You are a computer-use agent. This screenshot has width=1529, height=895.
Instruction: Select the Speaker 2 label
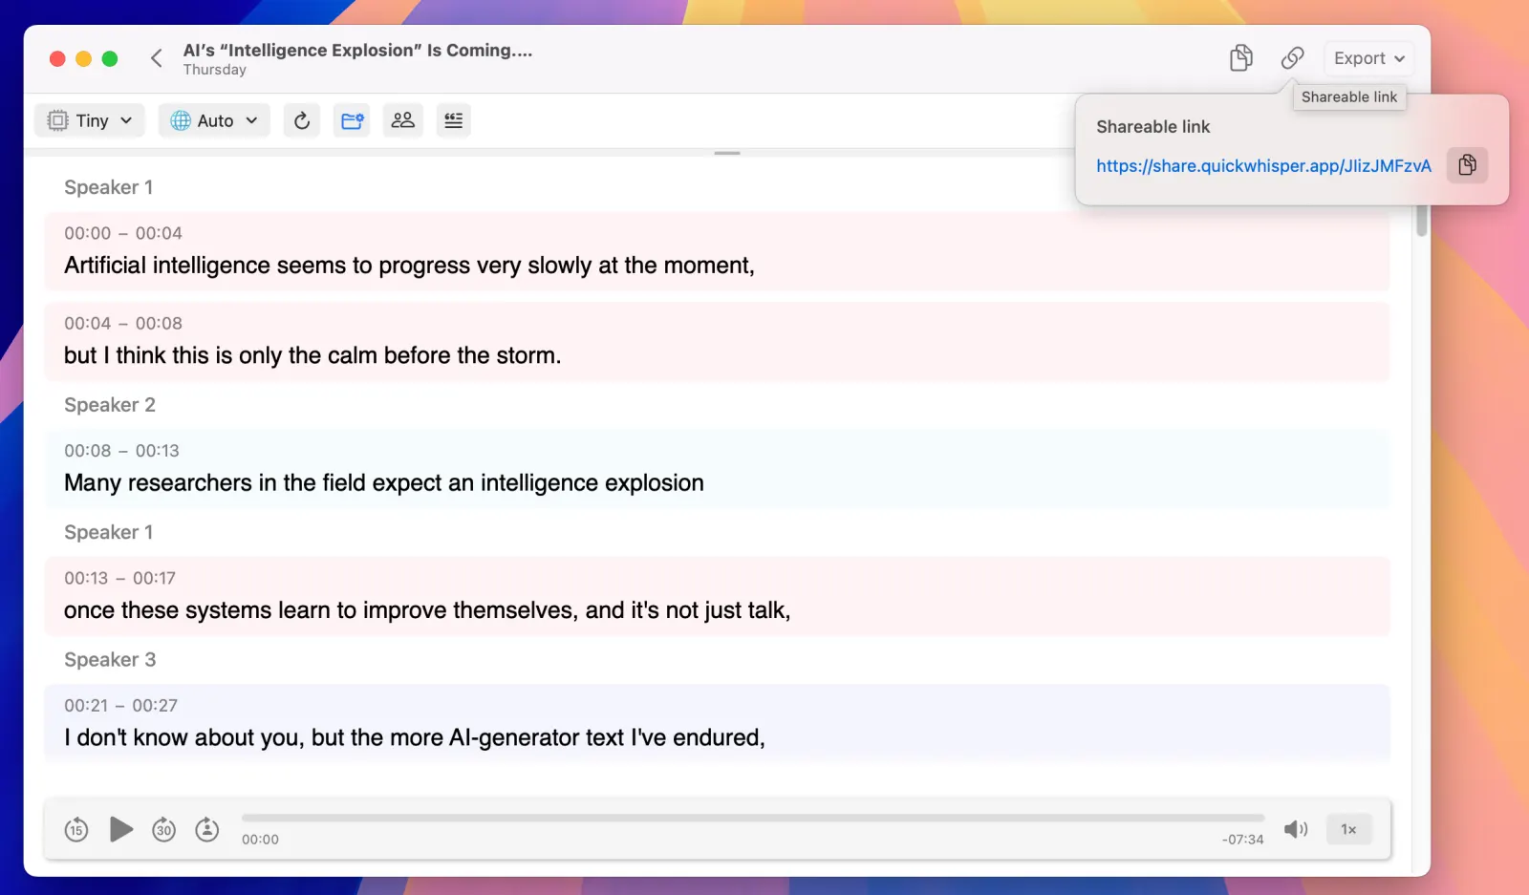click(x=110, y=405)
